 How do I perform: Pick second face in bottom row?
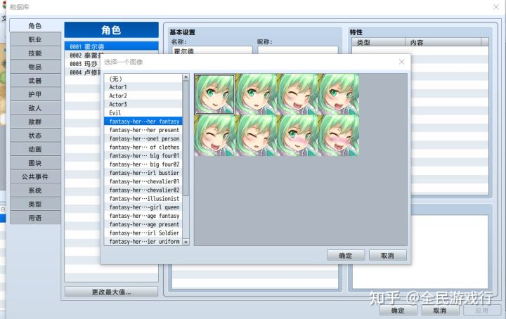pyautogui.click(x=256, y=136)
